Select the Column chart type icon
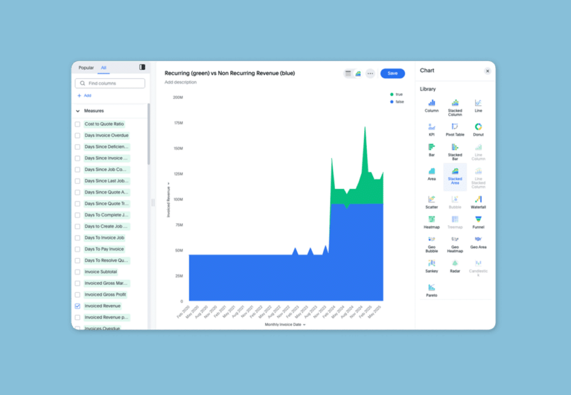The height and width of the screenshot is (395, 571). (x=432, y=103)
